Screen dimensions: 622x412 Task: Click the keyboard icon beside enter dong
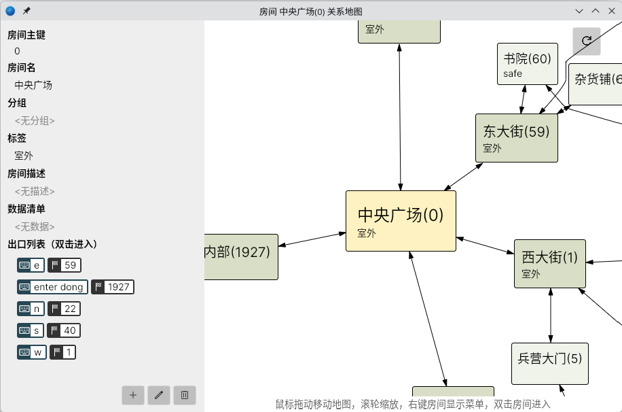point(24,287)
